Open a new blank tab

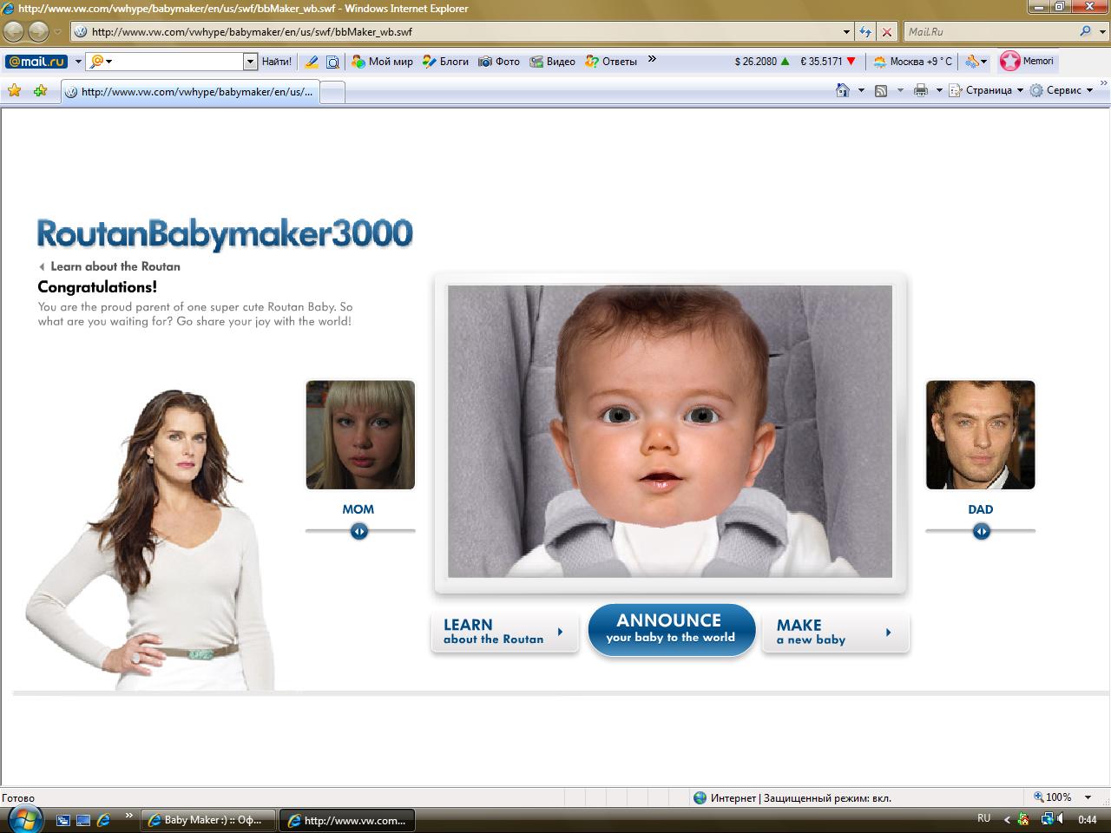pyautogui.click(x=333, y=91)
